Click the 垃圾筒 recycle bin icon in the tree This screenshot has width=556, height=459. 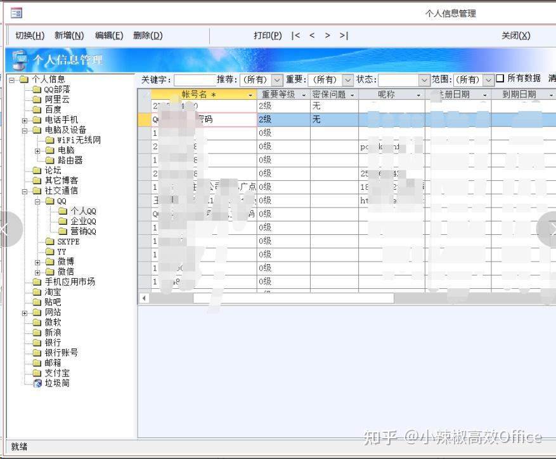[38, 383]
